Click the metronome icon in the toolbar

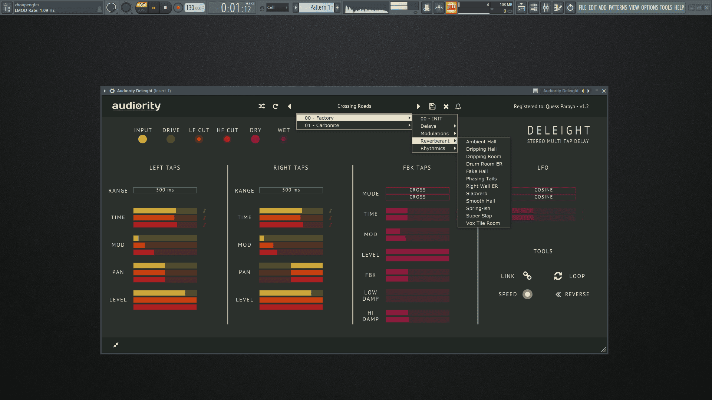pyautogui.click(x=427, y=7)
